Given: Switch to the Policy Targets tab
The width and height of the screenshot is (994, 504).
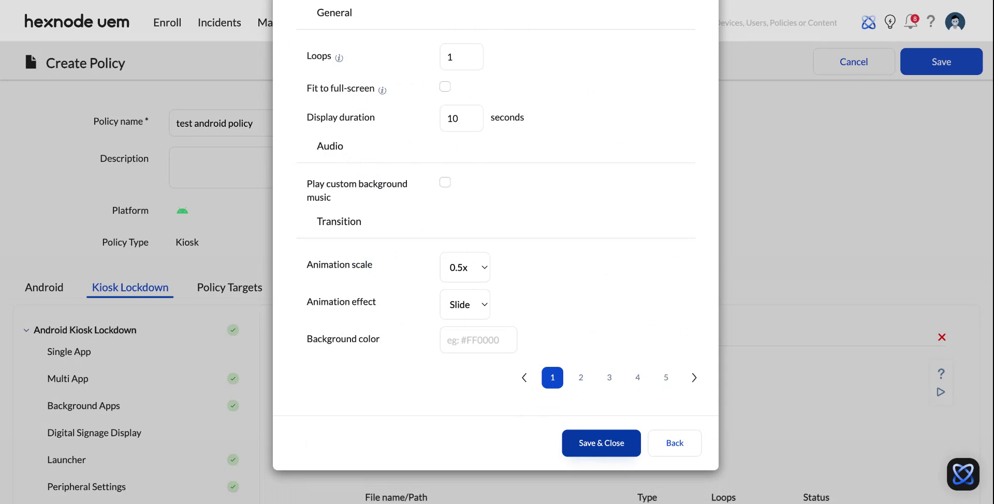Looking at the screenshot, I should click(229, 287).
